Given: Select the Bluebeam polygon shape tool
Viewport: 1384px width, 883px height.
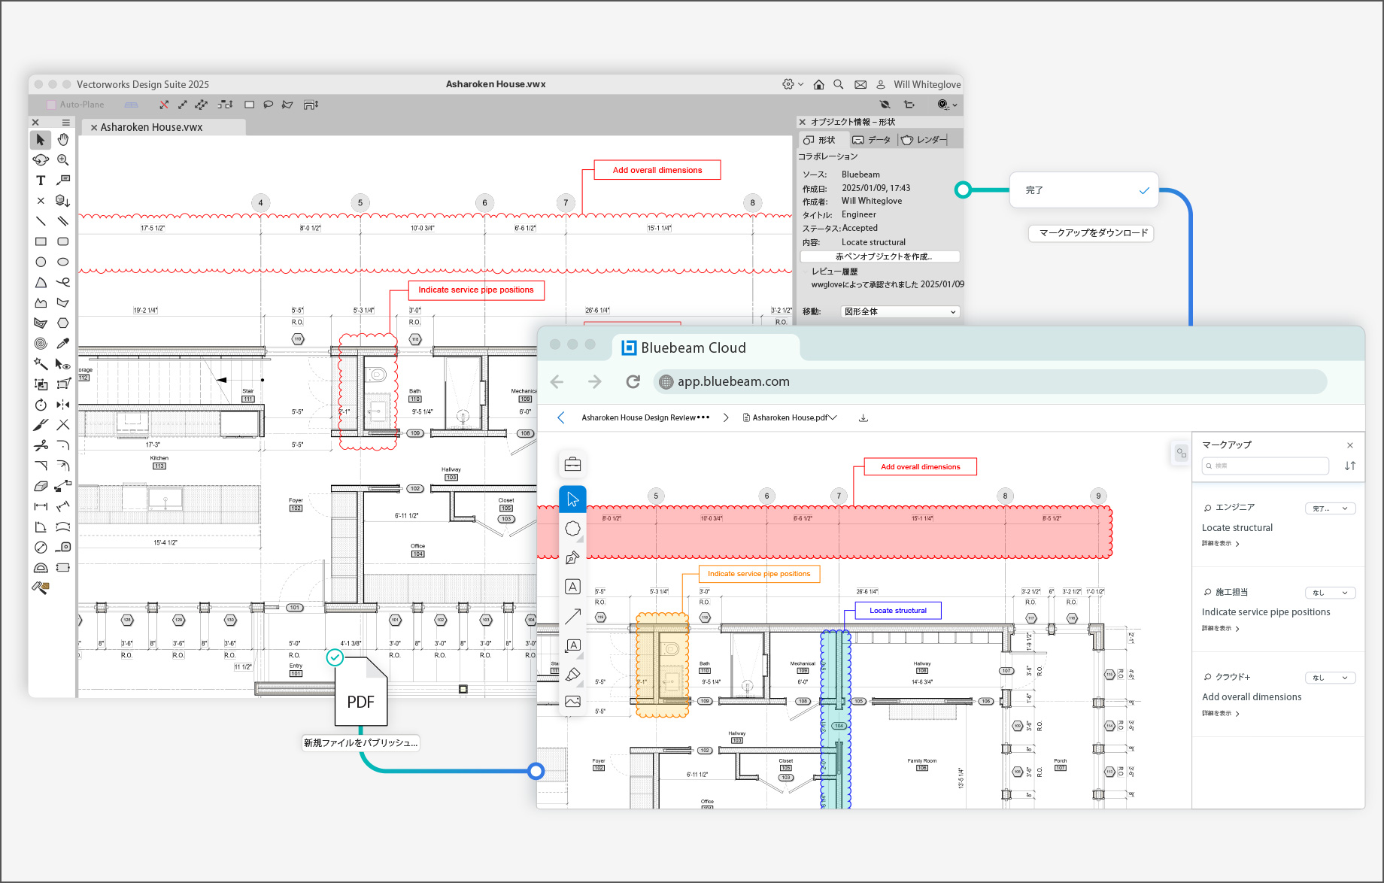Looking at the screenshot, I should pos(572,529).
